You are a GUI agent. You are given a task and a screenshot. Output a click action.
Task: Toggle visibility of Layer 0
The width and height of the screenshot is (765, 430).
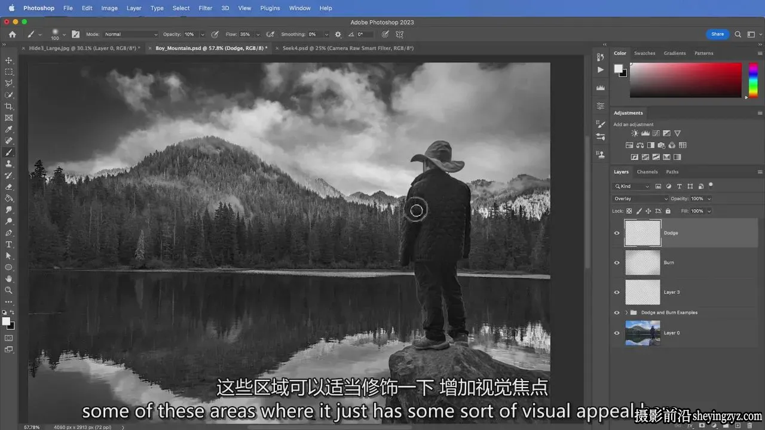pos(617,333)
